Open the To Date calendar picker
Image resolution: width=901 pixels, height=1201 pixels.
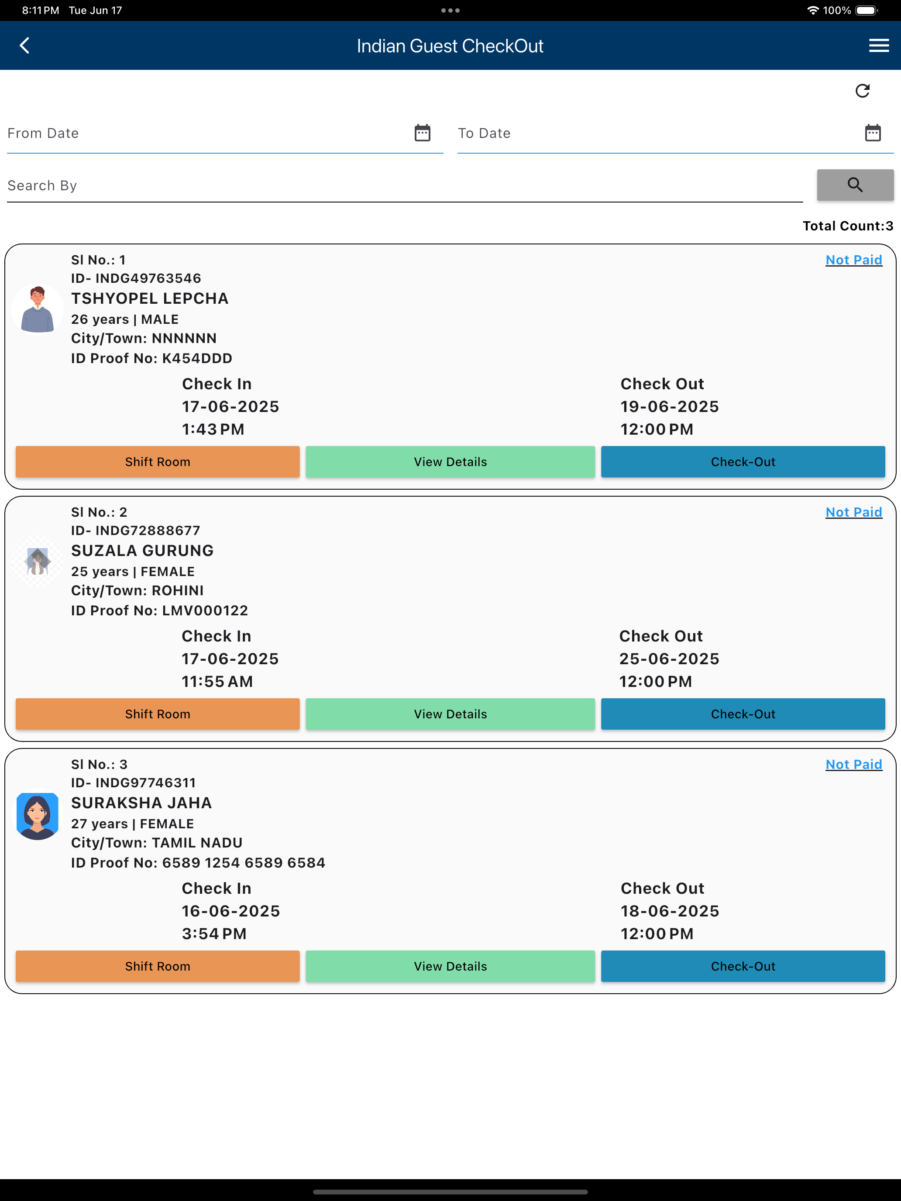pos(873,133)
